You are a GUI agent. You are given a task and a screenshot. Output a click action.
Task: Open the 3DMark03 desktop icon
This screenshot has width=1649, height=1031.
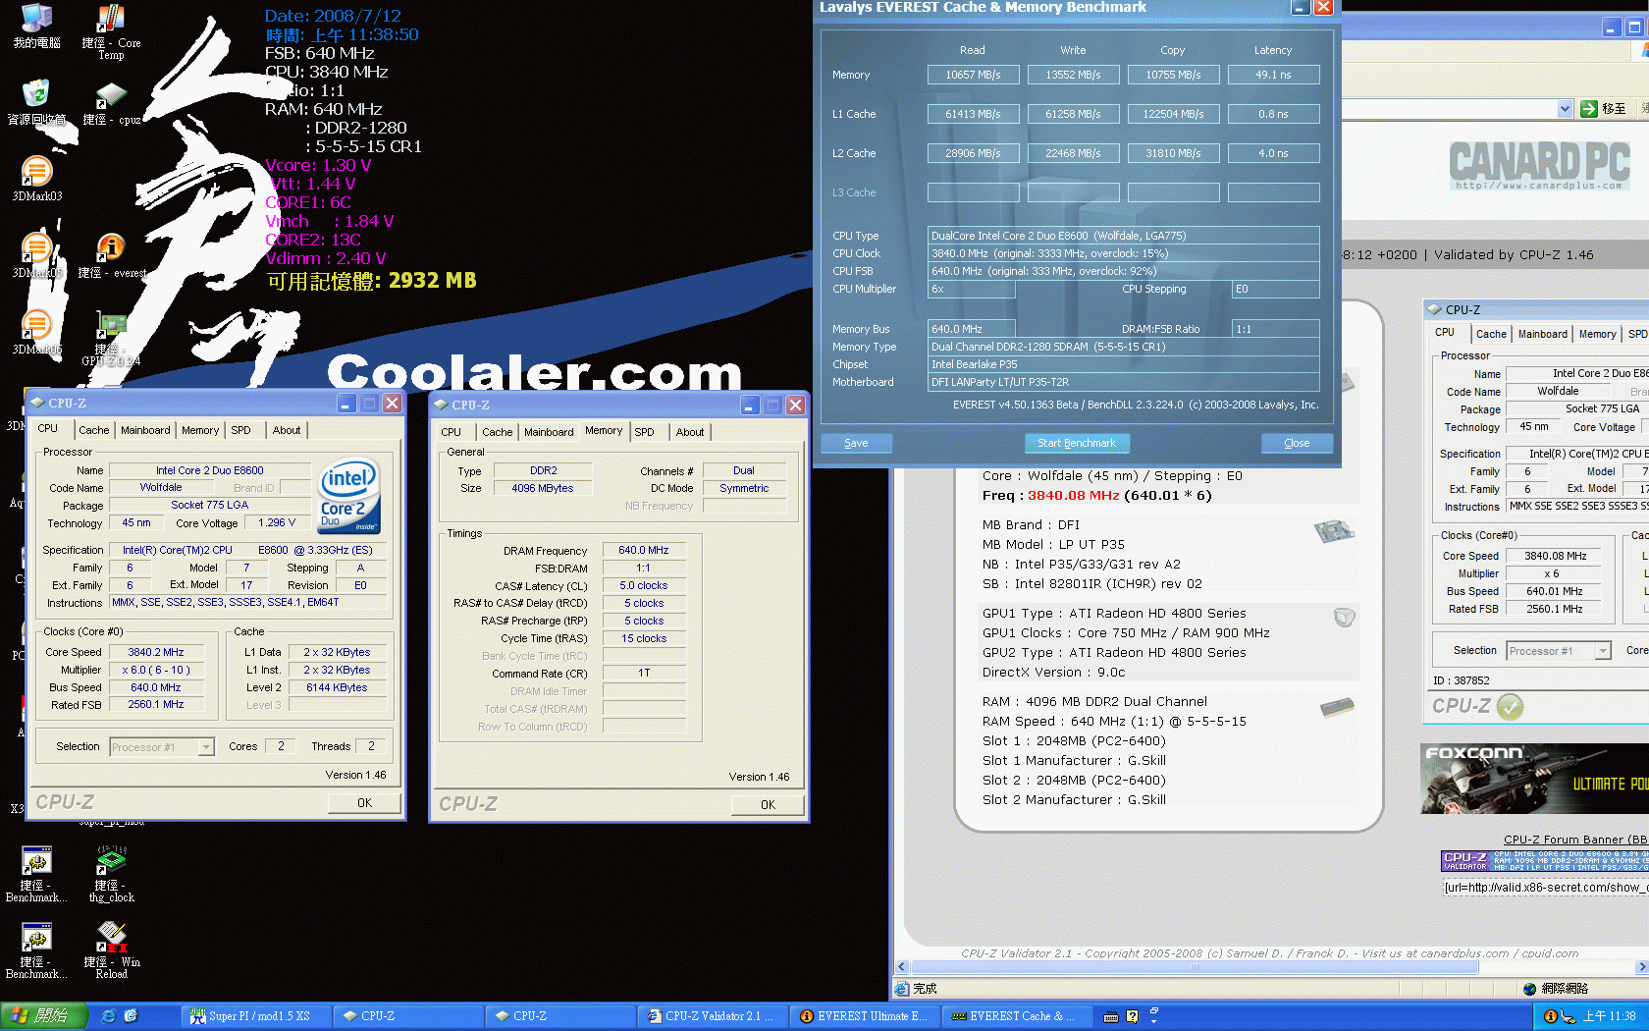click(36, 179)
